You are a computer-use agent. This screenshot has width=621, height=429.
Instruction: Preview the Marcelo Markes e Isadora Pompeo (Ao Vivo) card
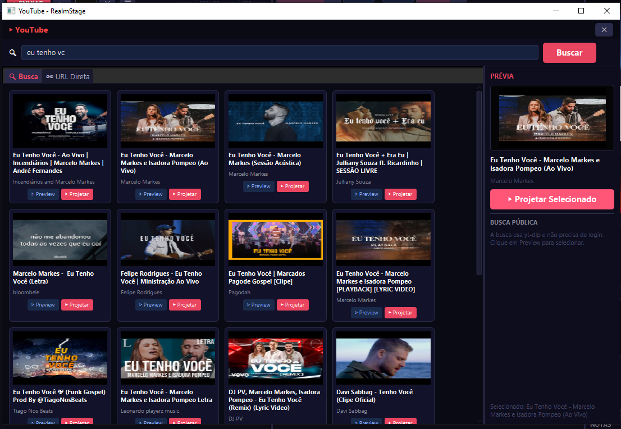point(151,194)
